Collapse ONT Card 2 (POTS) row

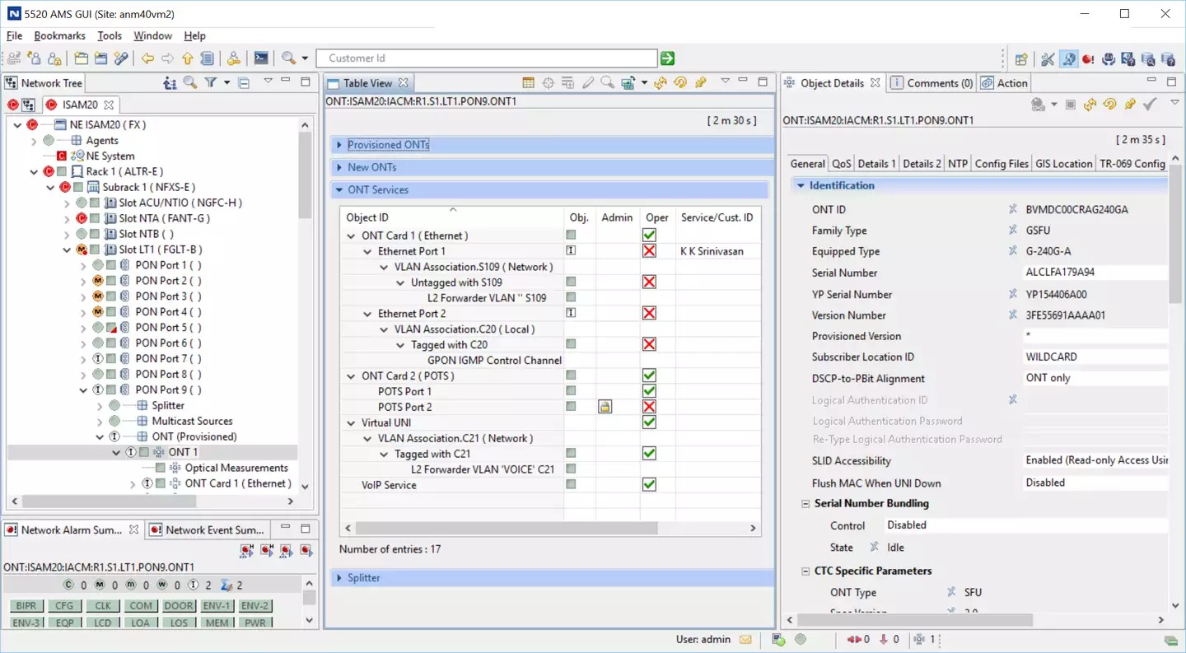point(353,376)
